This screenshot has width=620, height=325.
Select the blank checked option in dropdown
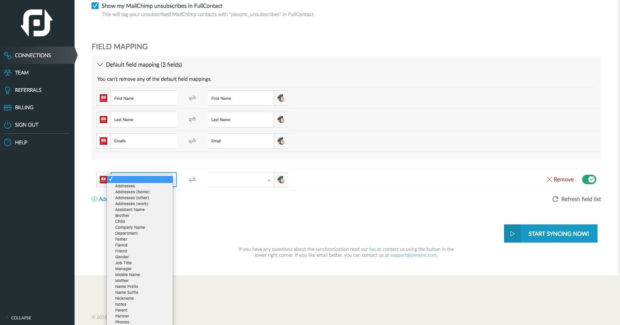140,179
